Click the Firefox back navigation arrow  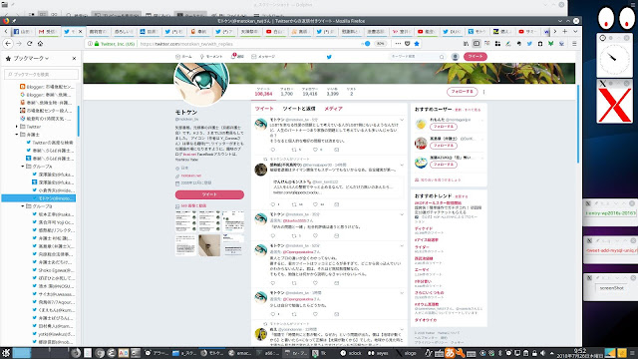click(8, 44)
